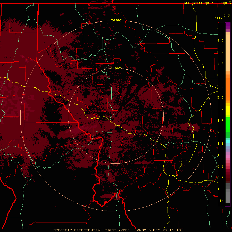Click the 50 NMI range ring label
The height and width of the screenshot is (232, 232).
coord(116,68)
